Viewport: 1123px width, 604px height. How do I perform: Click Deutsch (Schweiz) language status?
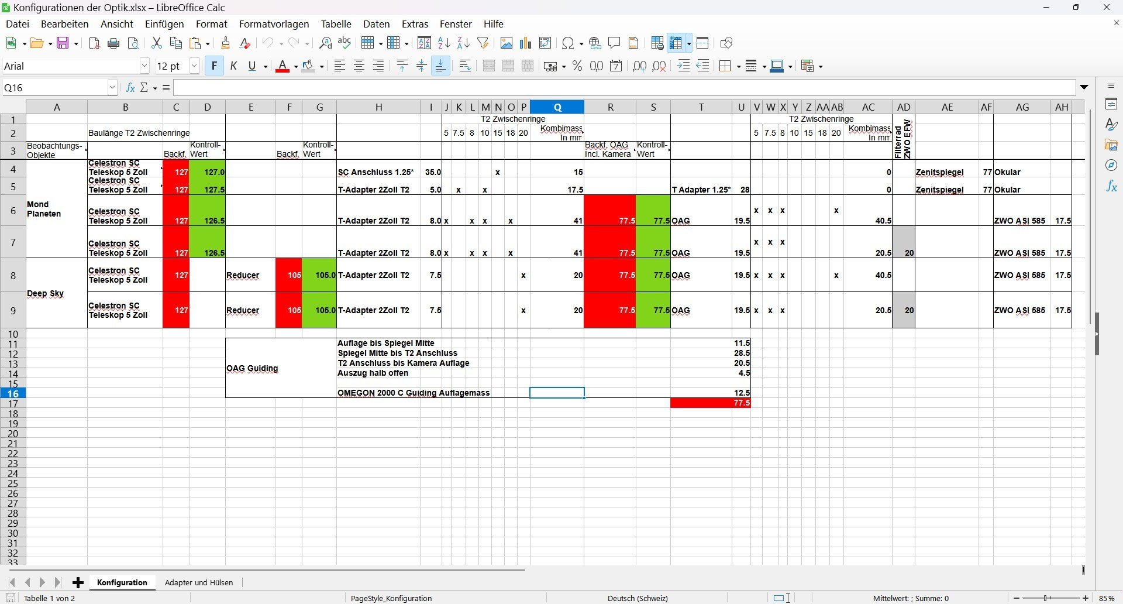tap(638, 598)
